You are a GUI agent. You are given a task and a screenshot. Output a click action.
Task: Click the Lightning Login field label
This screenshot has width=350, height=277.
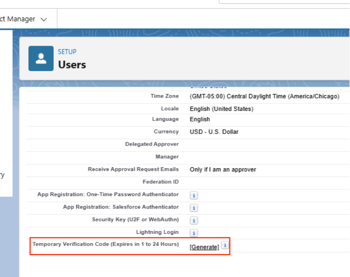tap(157, 232)
